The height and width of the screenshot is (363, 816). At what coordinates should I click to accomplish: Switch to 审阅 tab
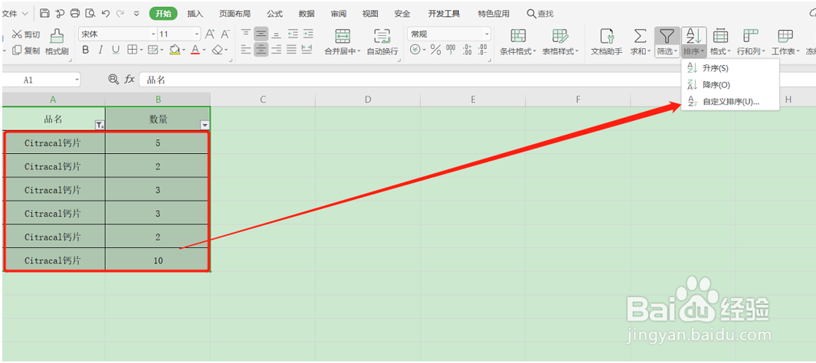339,14
